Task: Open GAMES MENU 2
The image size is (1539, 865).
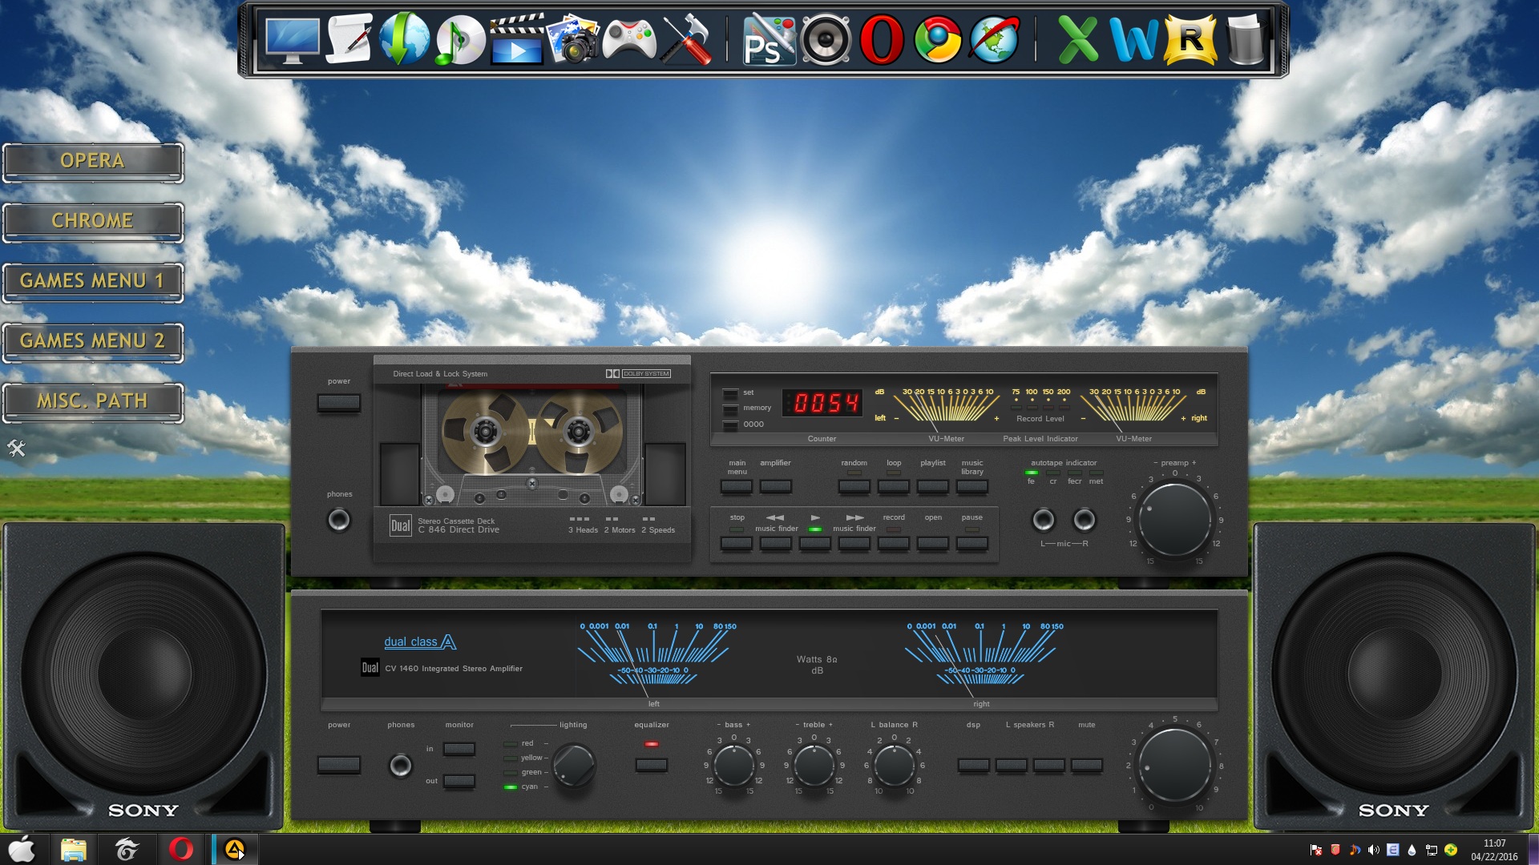Action: click(x=93, y=342)
